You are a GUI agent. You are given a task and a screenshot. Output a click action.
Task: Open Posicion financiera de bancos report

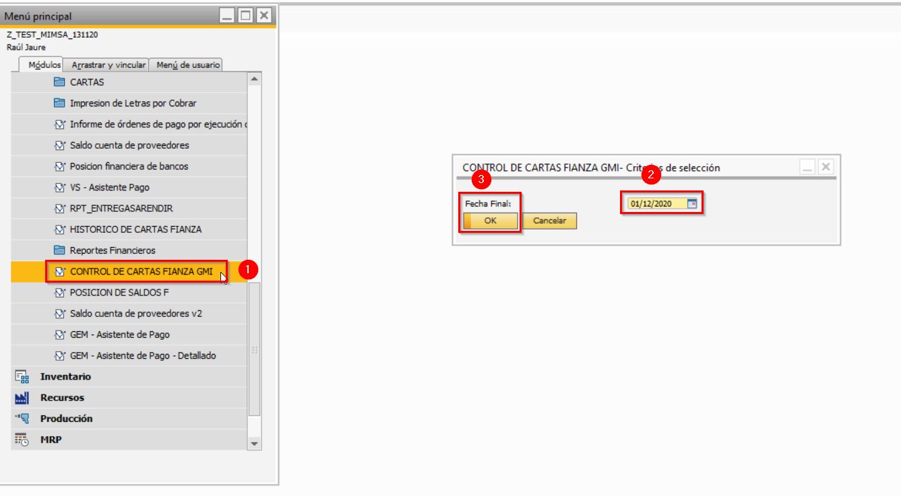129,166
